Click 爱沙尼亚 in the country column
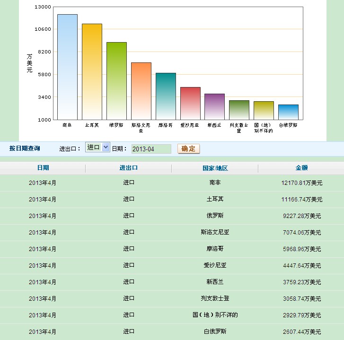 215,265
